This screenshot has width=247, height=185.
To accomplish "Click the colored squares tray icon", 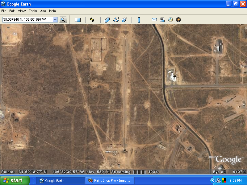I will pyautogui.click(x=224, y=180).
